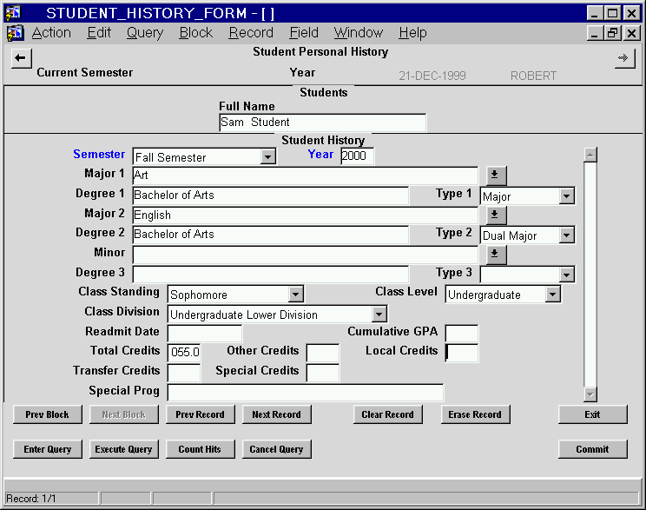Screen dimensions: 646x510
Task: Expand the empty Type 3 dropdown
Action: click(567, 275)
